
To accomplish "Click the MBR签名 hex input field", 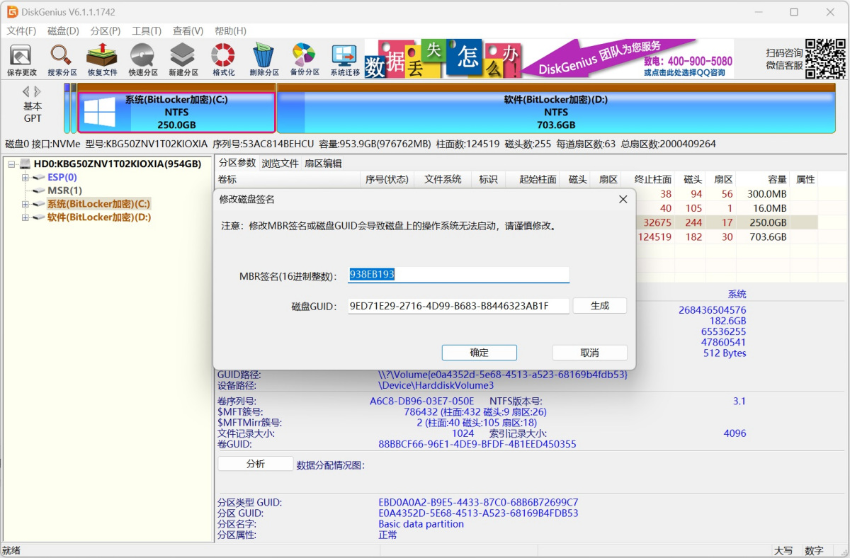I will [458, 275].
